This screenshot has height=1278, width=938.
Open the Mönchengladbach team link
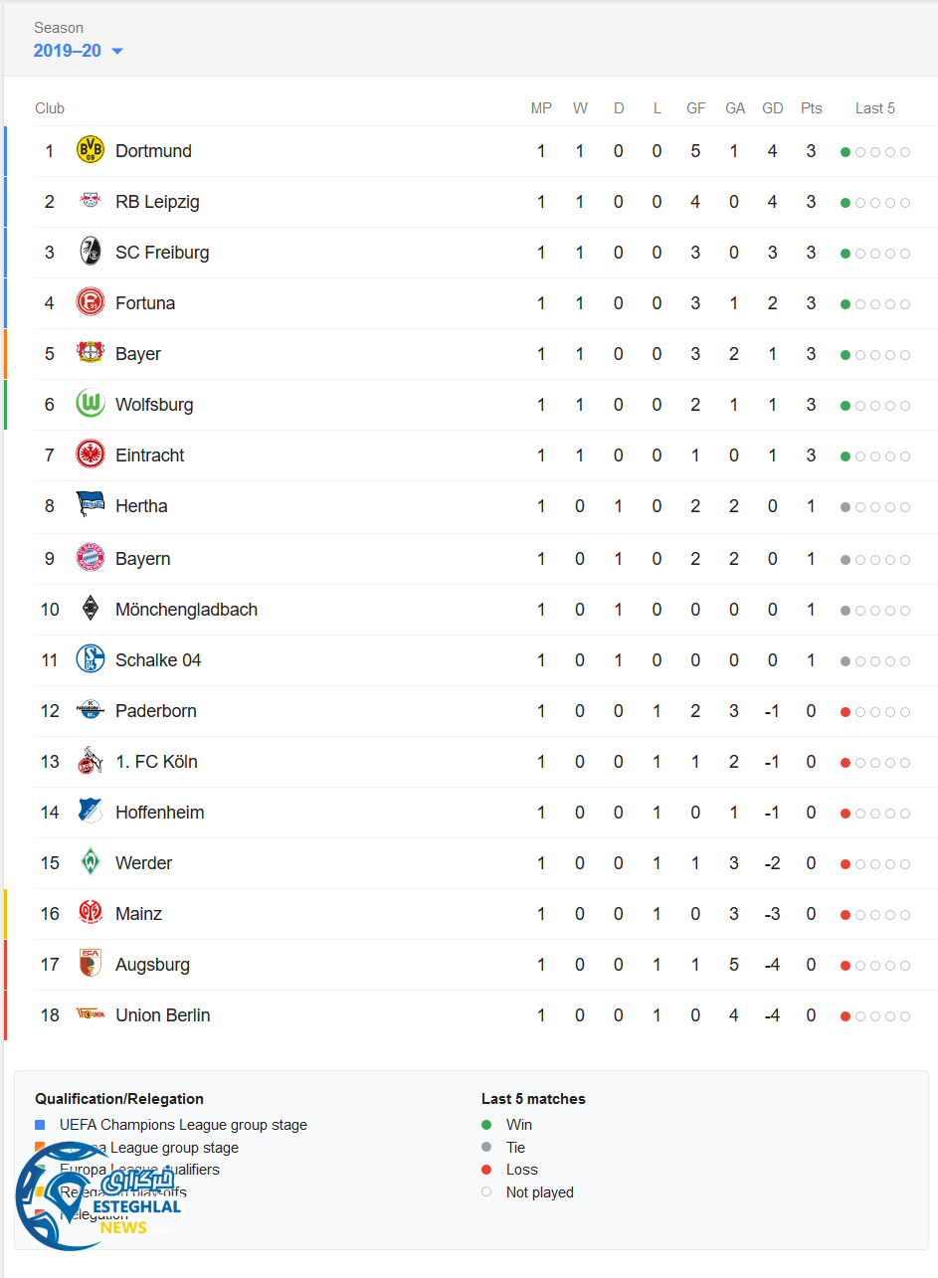point(186,610)
